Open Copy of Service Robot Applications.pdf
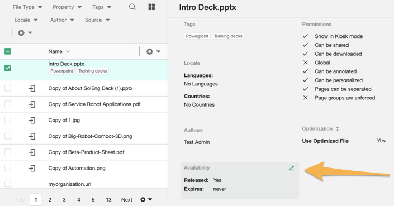The height and width of the screenshot is (206, 394). pos(94,104)
